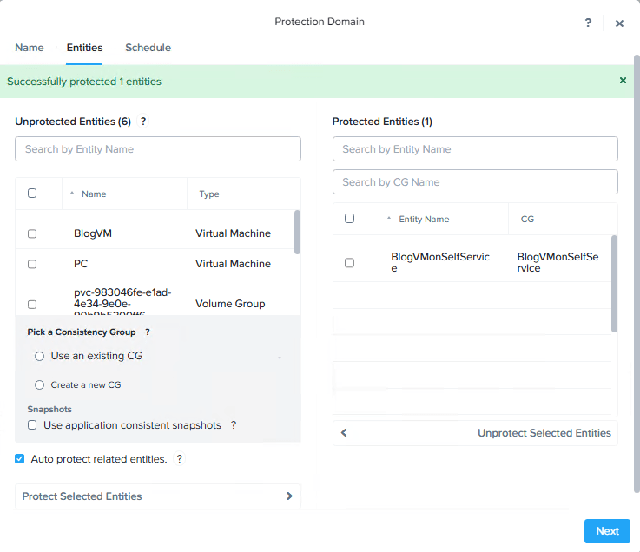Click the Type column header
The image size is (640, 552).
tap(209, 194)
